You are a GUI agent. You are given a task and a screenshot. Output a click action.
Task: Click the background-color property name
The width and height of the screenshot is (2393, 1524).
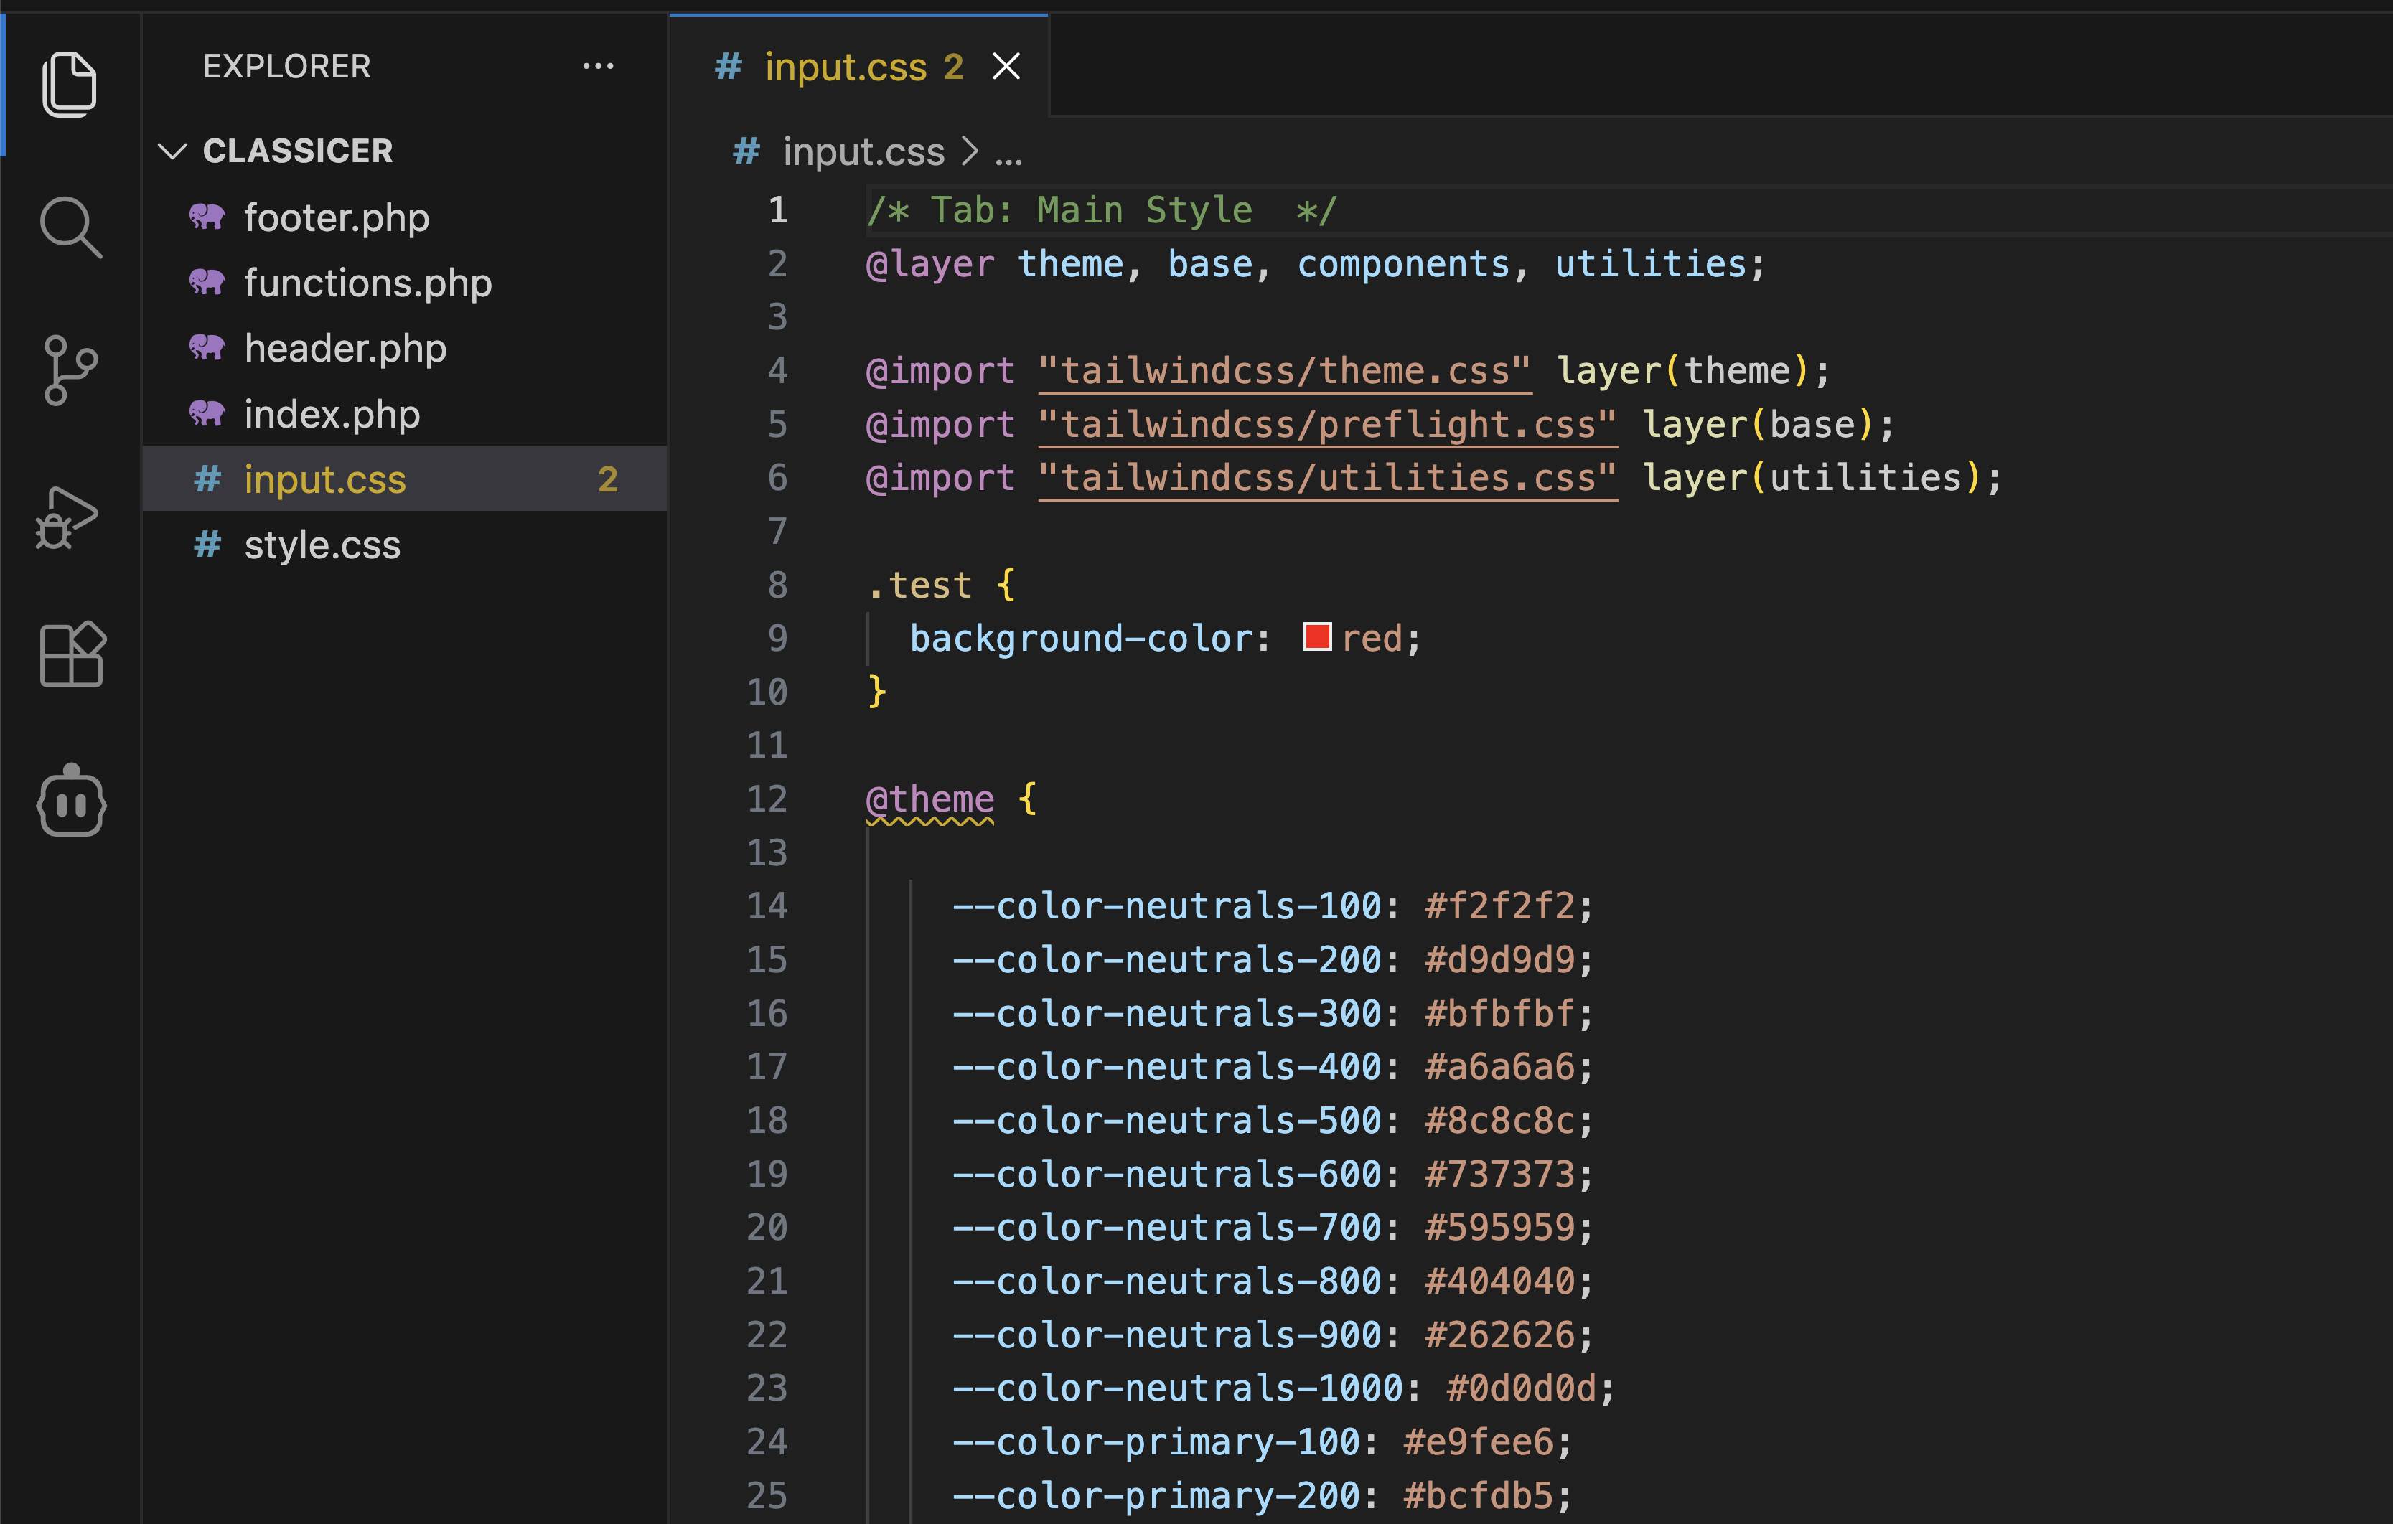[1081, 639]
